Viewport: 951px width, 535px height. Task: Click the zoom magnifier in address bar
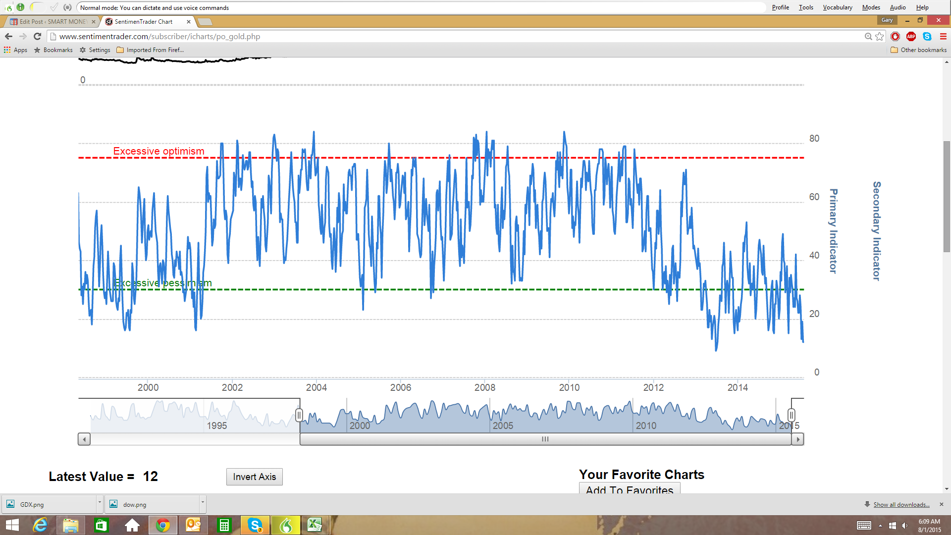(868, 36)
